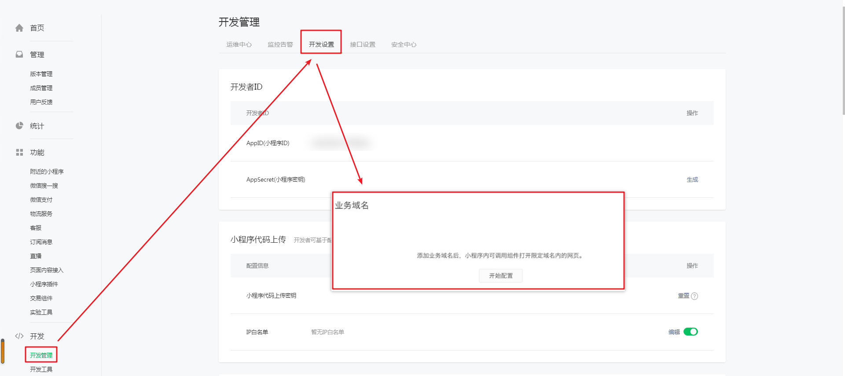Go to the 接口设置 tab
Screen dimensions: 845x376
[x=363, y=44]
